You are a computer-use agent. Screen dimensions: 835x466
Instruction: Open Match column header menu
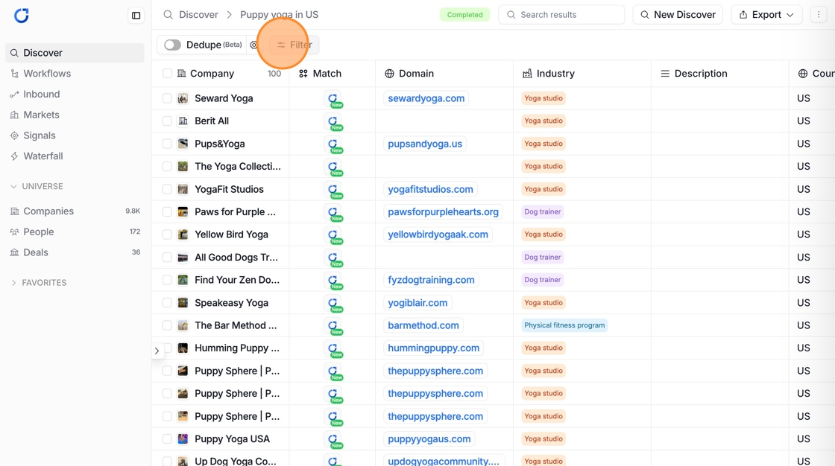click(333, 74)
